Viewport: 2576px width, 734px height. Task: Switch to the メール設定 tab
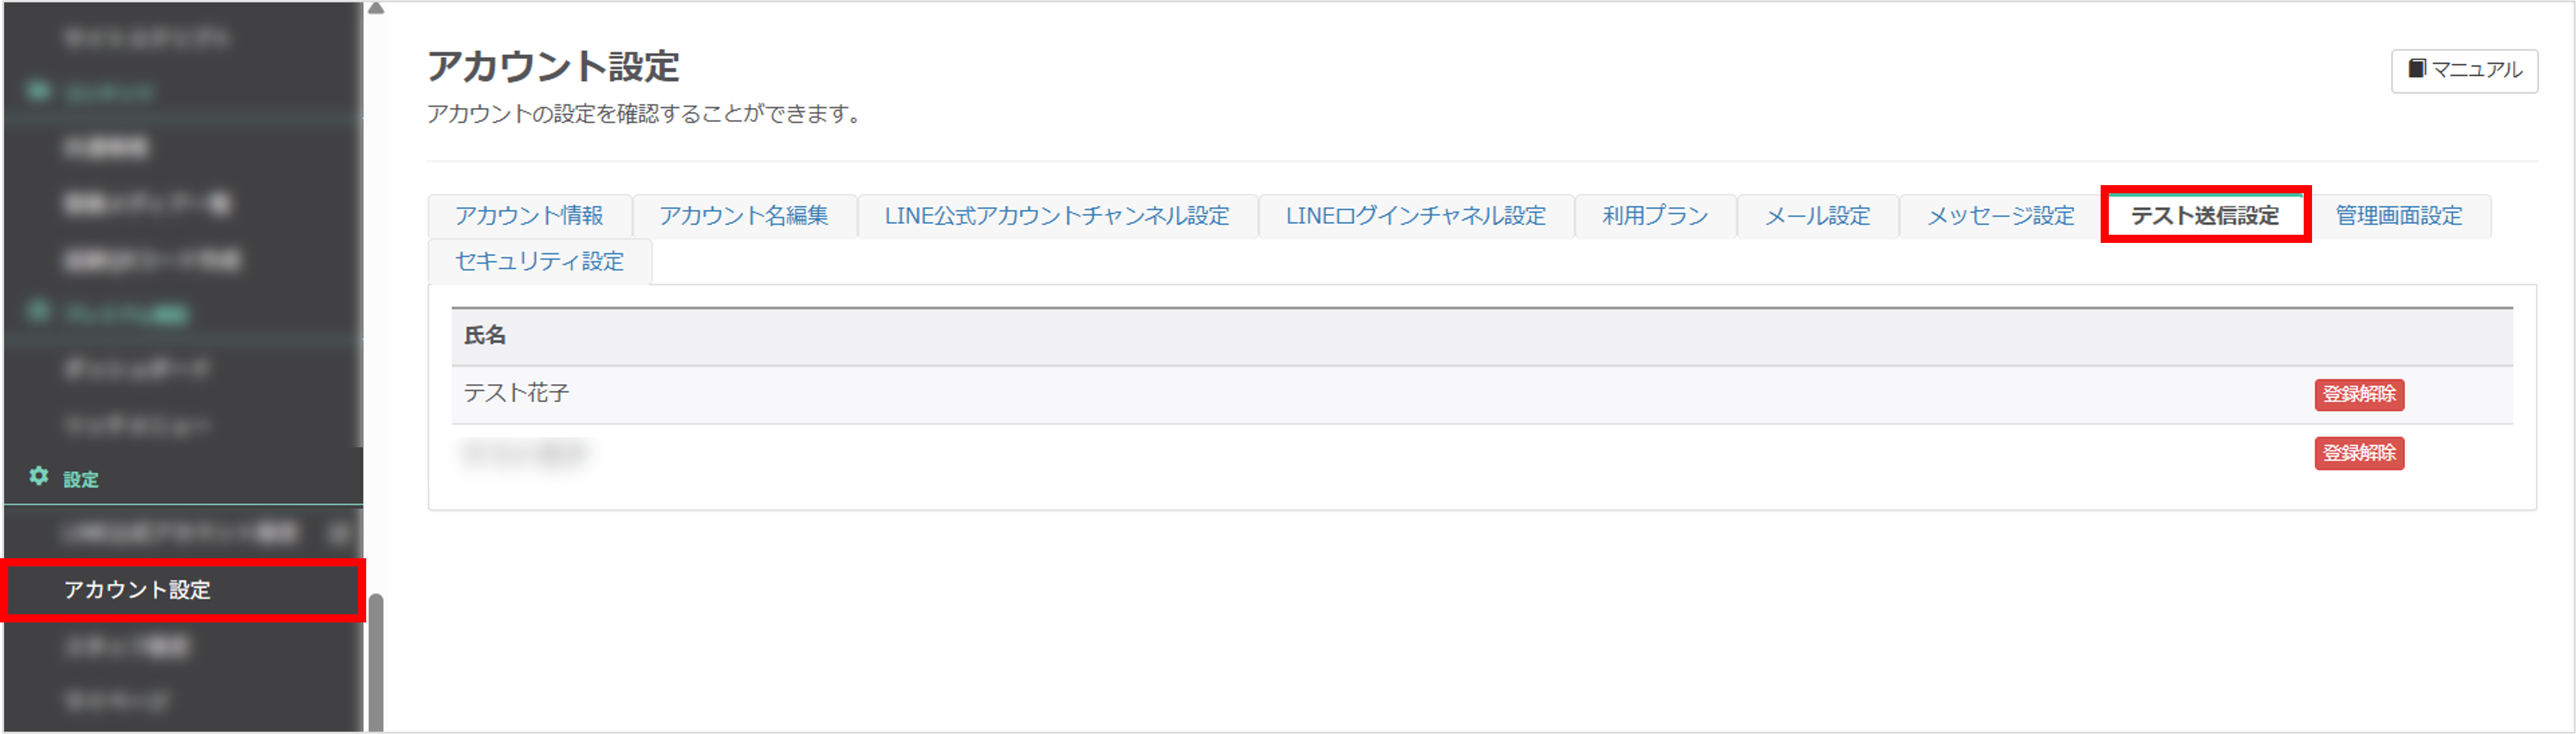(x=1817, y=216)
